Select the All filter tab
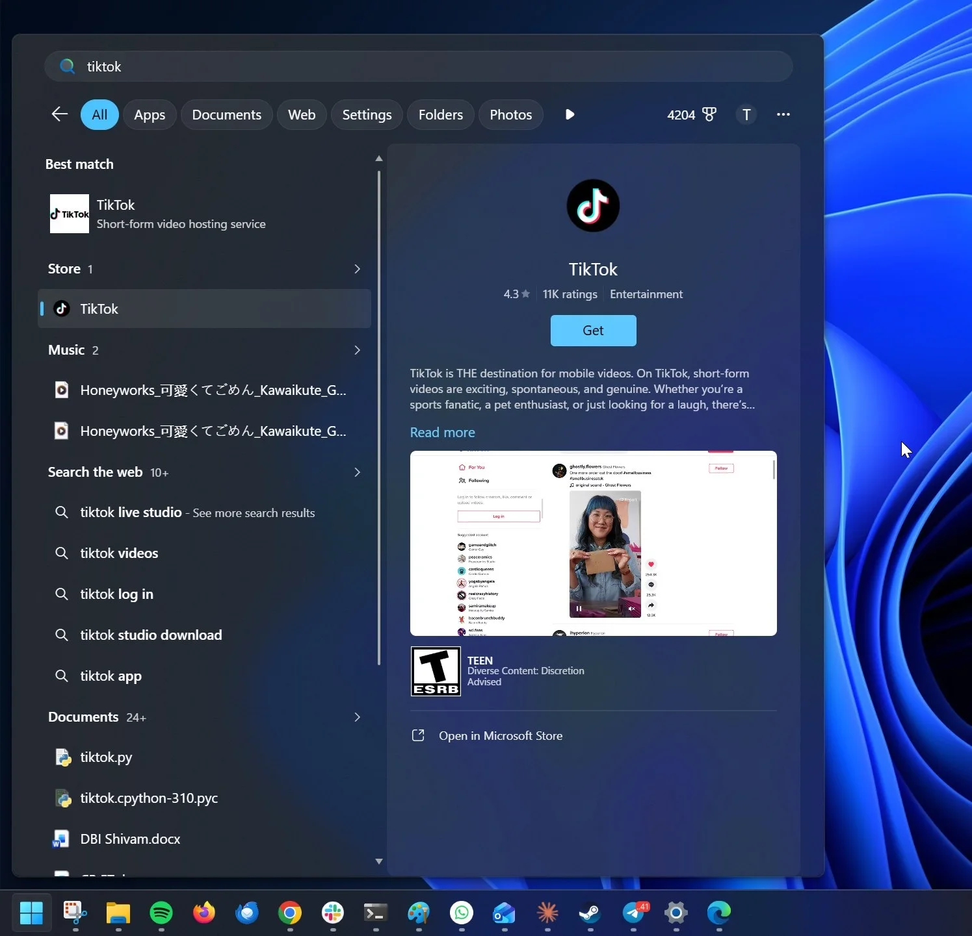The width and height of the screenshot is (972, 936). 99,114
